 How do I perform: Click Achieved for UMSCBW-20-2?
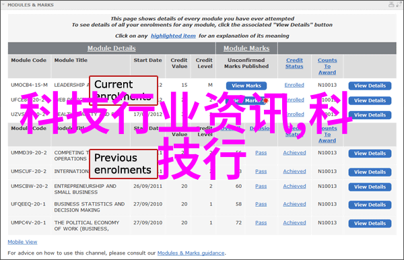coord(294,186)
